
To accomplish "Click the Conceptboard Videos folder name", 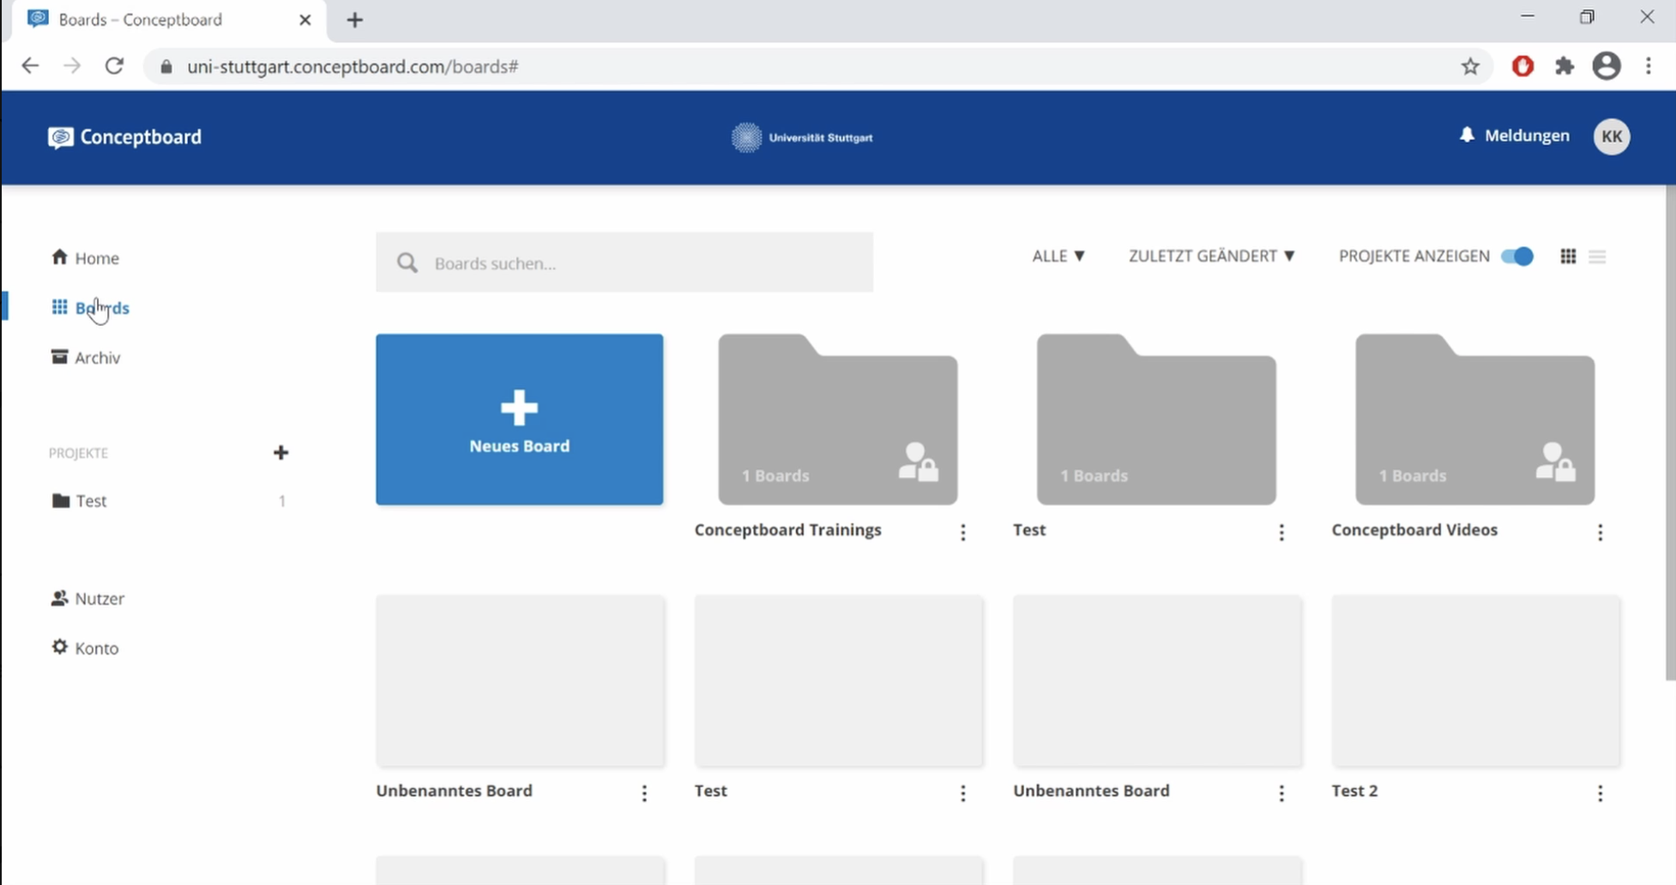I will click(x=1414, y=530).
